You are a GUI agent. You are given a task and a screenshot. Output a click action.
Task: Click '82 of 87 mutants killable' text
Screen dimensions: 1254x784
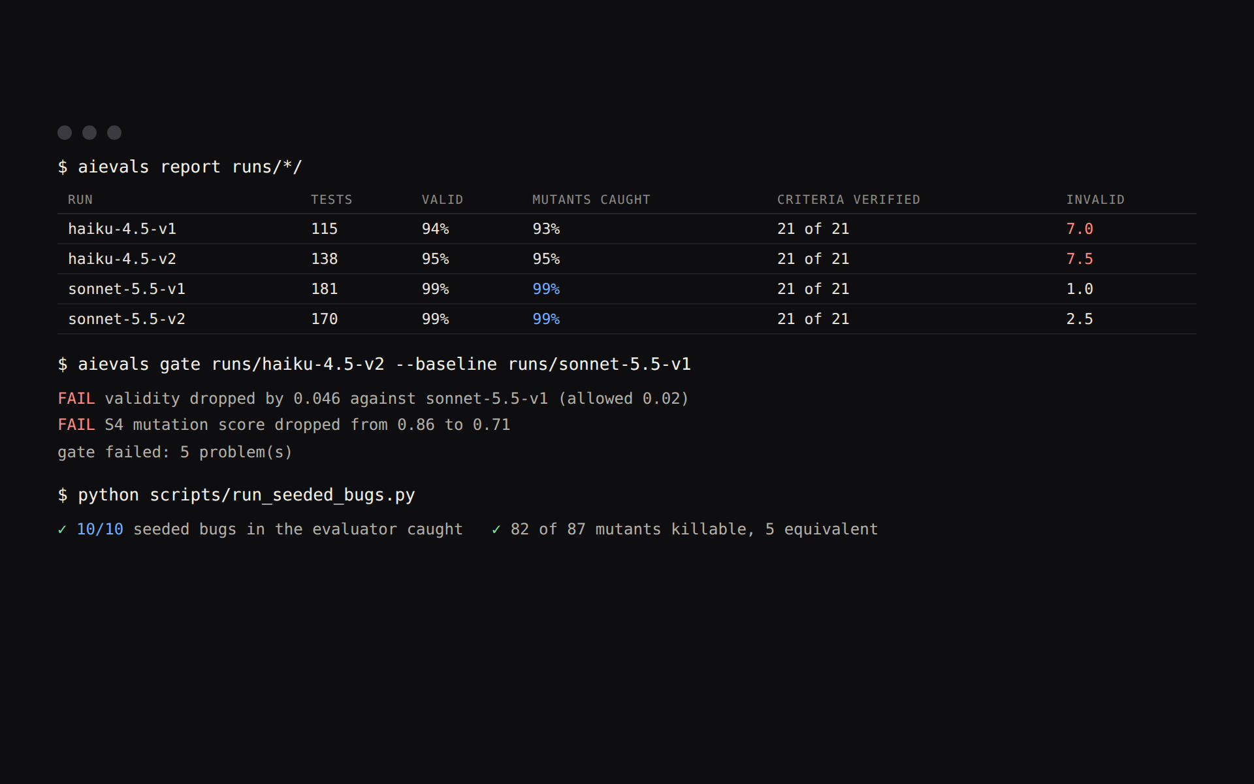(x=628, y=529)
